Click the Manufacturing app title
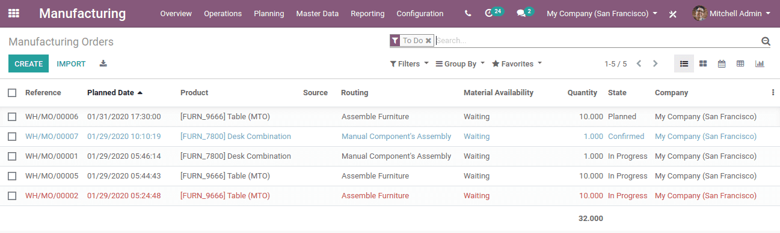Viewport: 780px width, 233px height. (x=82, y=13)
